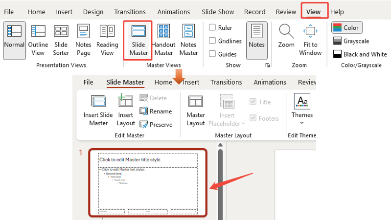Enable the Guides checkbox

point(212,54)
